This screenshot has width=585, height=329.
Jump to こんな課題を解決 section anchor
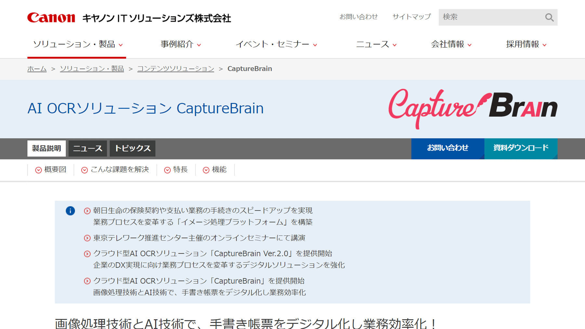120,170
